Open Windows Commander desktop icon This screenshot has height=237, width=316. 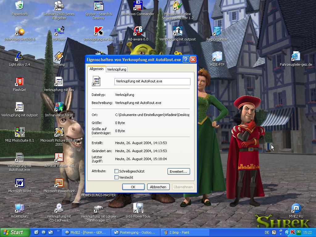tap(138, 6)
